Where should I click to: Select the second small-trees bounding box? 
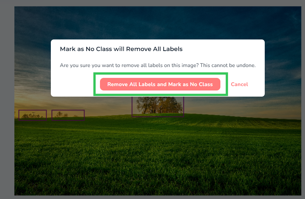click(68, 115)
